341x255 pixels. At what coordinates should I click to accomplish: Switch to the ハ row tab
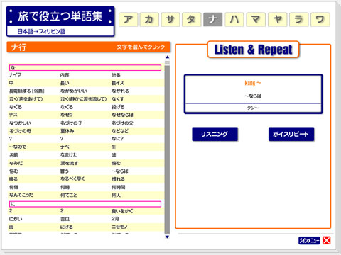[x=234, y=19]
